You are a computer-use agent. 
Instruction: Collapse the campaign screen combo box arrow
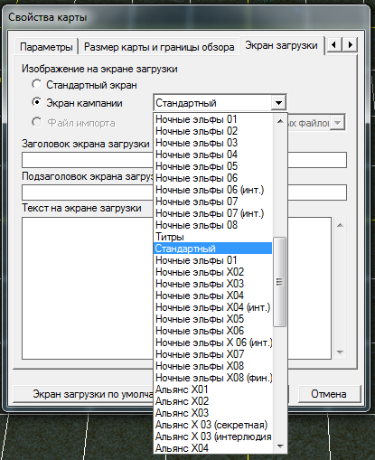278,103
